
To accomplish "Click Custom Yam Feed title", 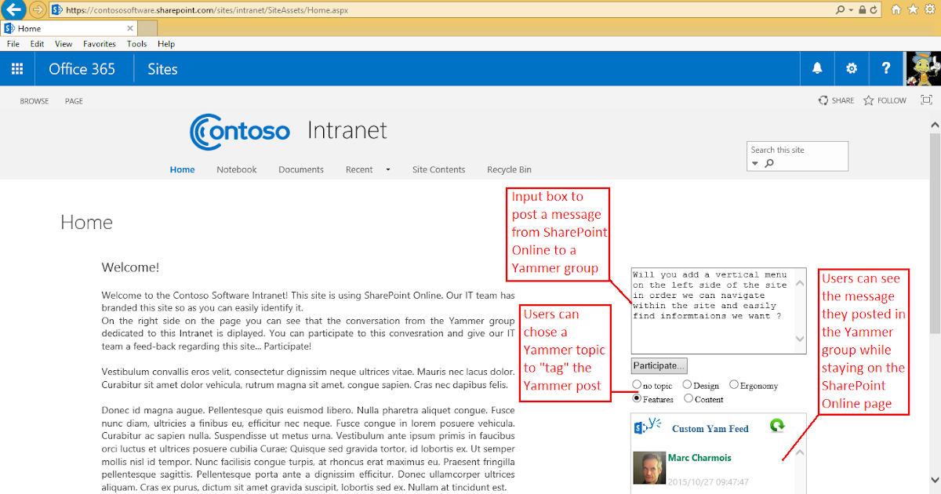I will (x=710, y=429).
